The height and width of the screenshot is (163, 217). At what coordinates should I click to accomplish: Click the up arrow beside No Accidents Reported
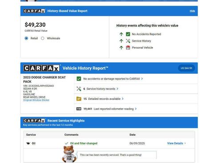click(121, 34)
